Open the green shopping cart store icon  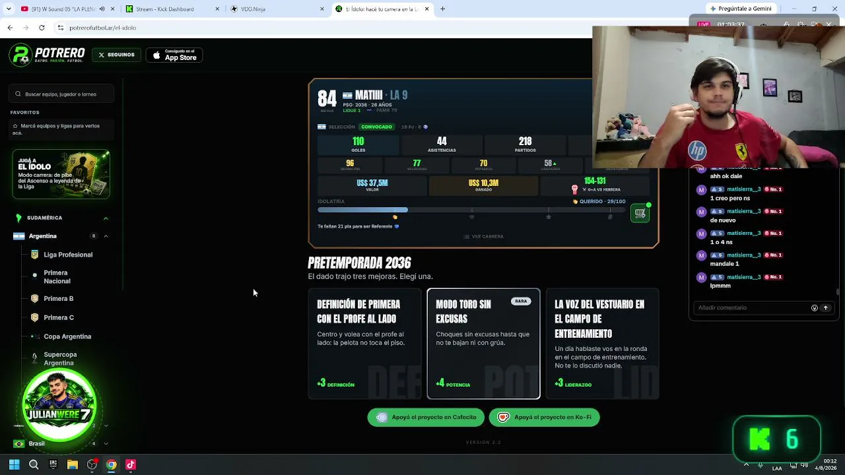tap(640, 213)
